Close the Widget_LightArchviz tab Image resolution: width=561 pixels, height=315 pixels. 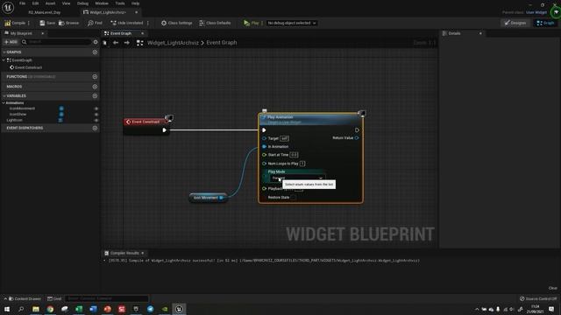(x=137, y=12)
